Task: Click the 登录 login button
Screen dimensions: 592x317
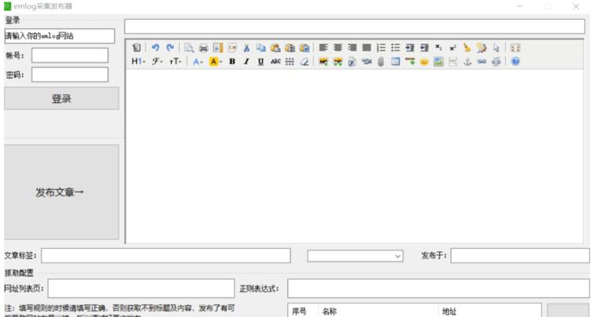Action: pos(62,98)
